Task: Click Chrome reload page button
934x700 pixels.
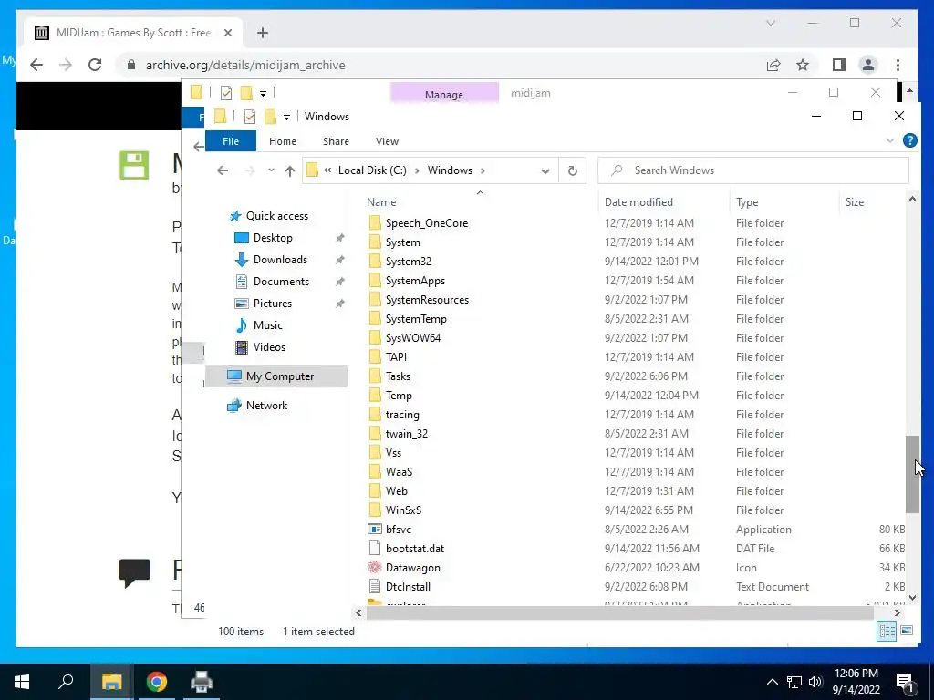Action: (x=95, y=65)
